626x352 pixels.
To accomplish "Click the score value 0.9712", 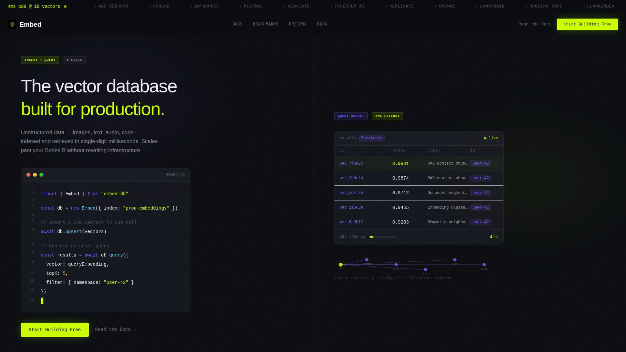I will click(400, 193).
